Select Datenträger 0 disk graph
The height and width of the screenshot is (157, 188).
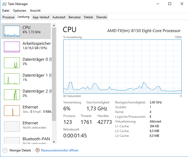tap(12, 63)
